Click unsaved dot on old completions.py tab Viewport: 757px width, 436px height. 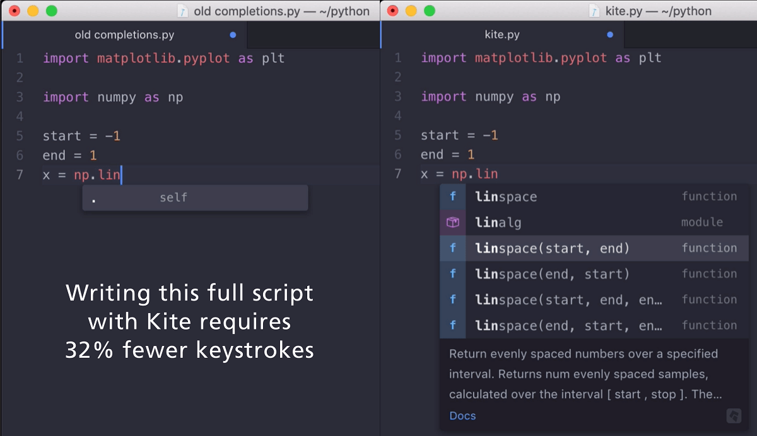(x=233, y=35)
